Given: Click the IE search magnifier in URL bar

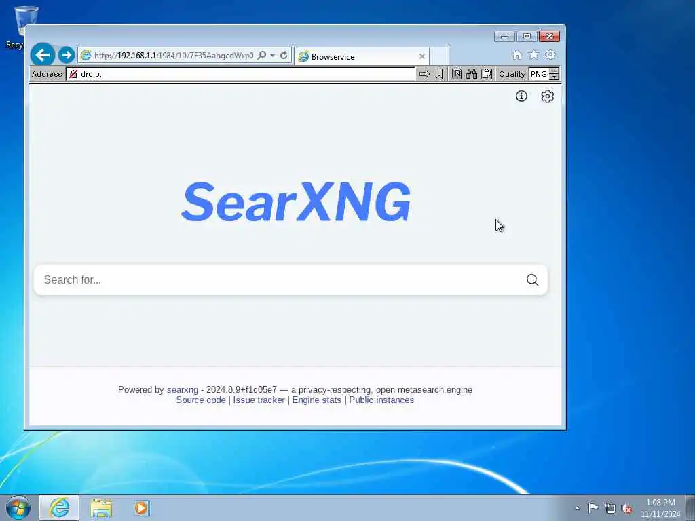Looking at the screenshot, I should point(262,56).
